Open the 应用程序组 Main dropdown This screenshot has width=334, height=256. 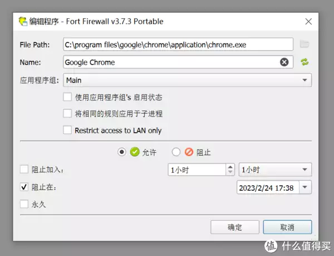tap(187, 80)
